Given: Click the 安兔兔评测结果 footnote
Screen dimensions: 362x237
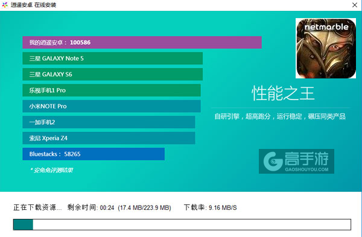Looking at the screenshot, I should coord(51,170).
